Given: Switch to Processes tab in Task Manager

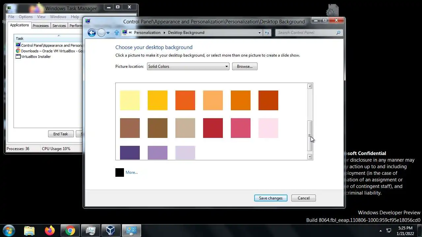Looking at the screenshot, I should coord(41,26).
